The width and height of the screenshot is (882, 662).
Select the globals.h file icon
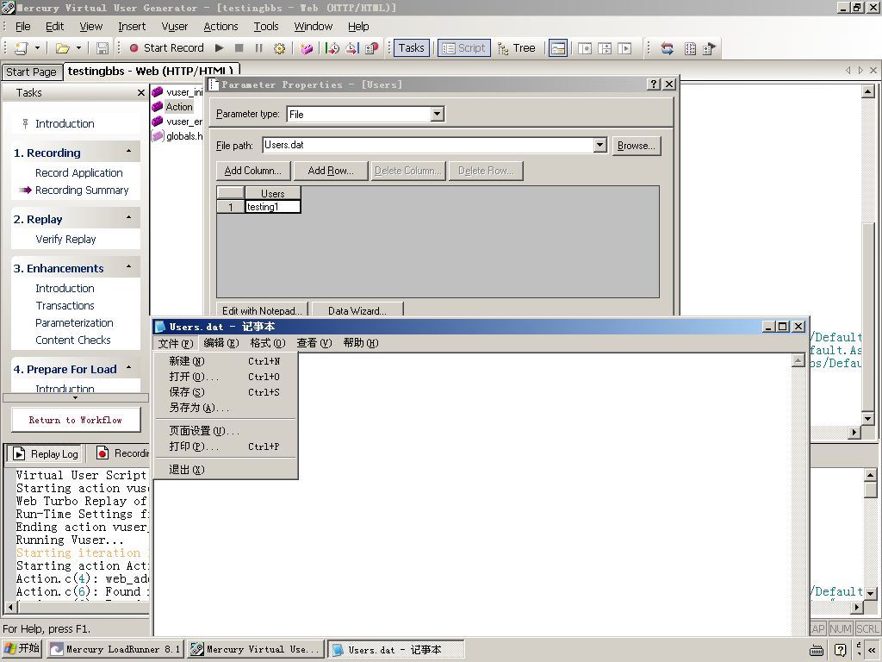[x=158, y=135]
